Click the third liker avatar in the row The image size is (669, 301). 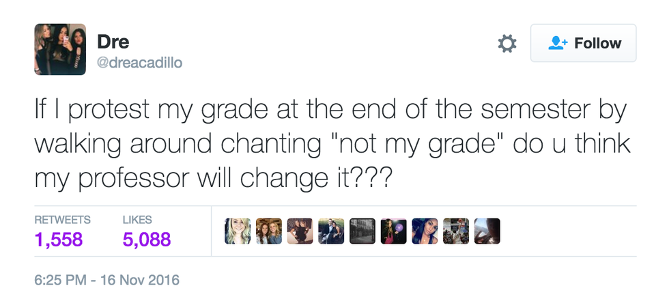pos(300,231)
